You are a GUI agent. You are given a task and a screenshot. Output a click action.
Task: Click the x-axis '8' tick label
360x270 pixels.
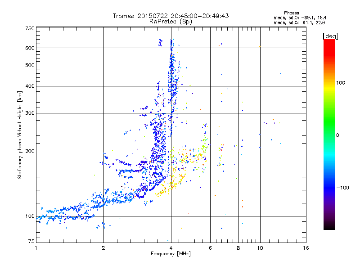(x=238, y=248)
